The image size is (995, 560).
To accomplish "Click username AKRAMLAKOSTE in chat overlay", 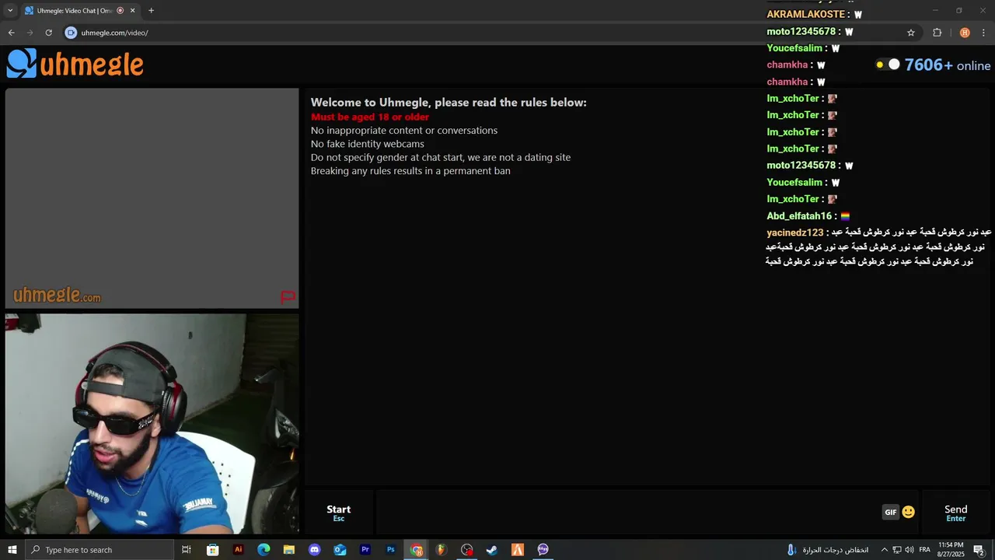I will tap(805, 14).
